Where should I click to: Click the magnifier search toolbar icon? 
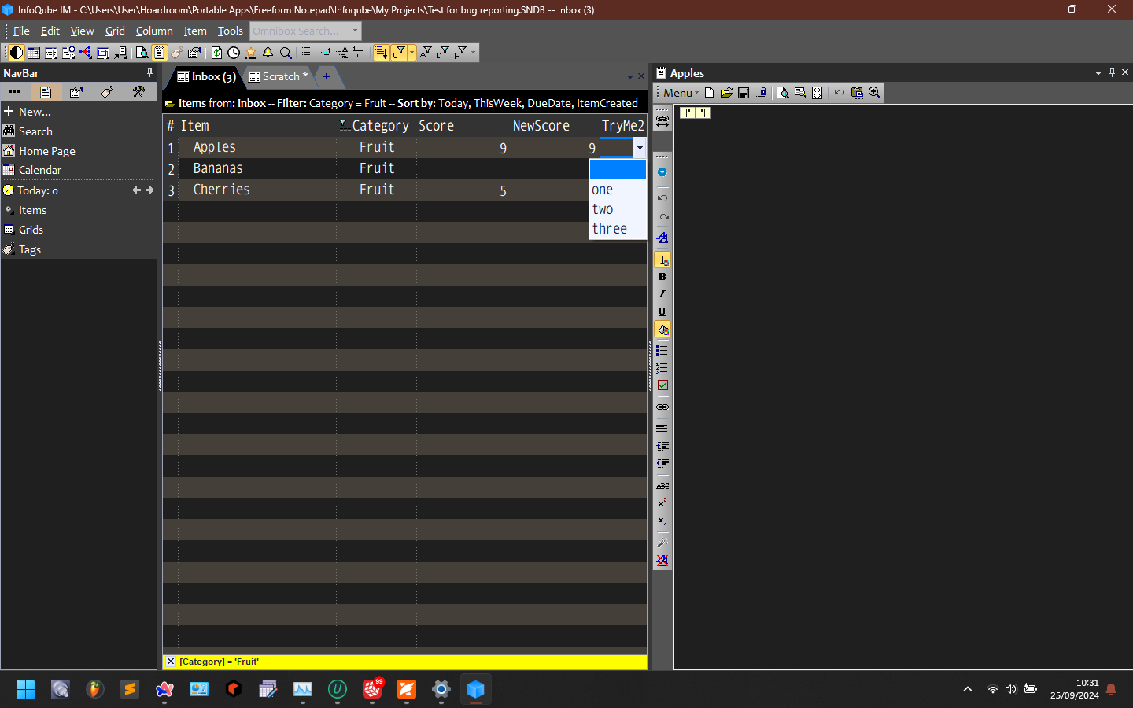click(286, 53)
